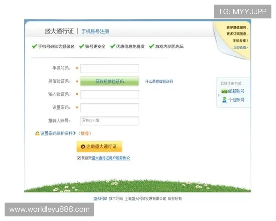Click the 上海盛大网络发展有限公司 footer text
276x221 pixels.
coord(145,199)
